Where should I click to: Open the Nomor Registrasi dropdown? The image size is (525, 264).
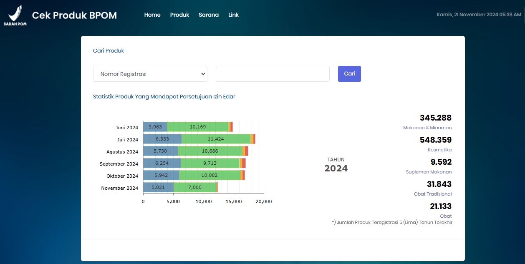click(x=150, y=74)
